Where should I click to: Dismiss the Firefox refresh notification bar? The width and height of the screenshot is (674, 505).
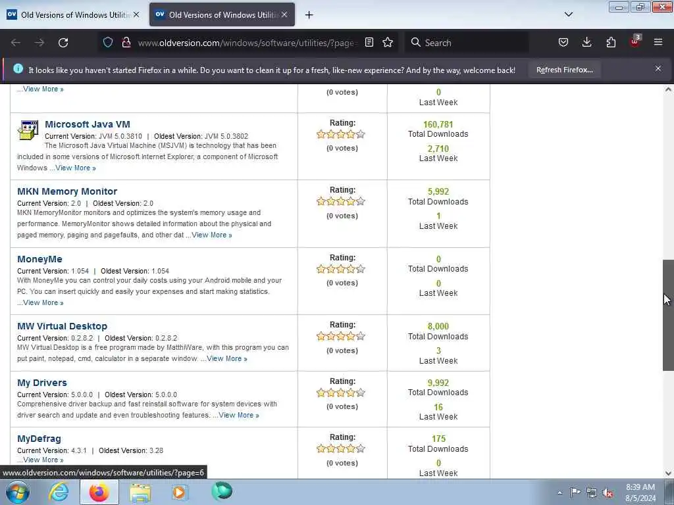click(x=658, y=68)
